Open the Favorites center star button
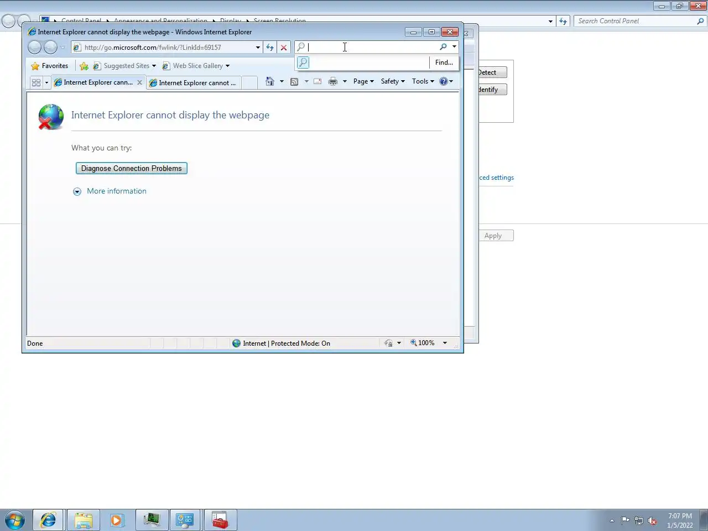This screenshot has width=708, height=531. pyautogui.click(x=50, y=66)
